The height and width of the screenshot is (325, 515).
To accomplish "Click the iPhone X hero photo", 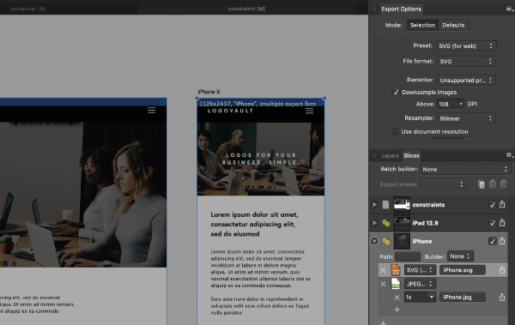I will click(260, 159).
